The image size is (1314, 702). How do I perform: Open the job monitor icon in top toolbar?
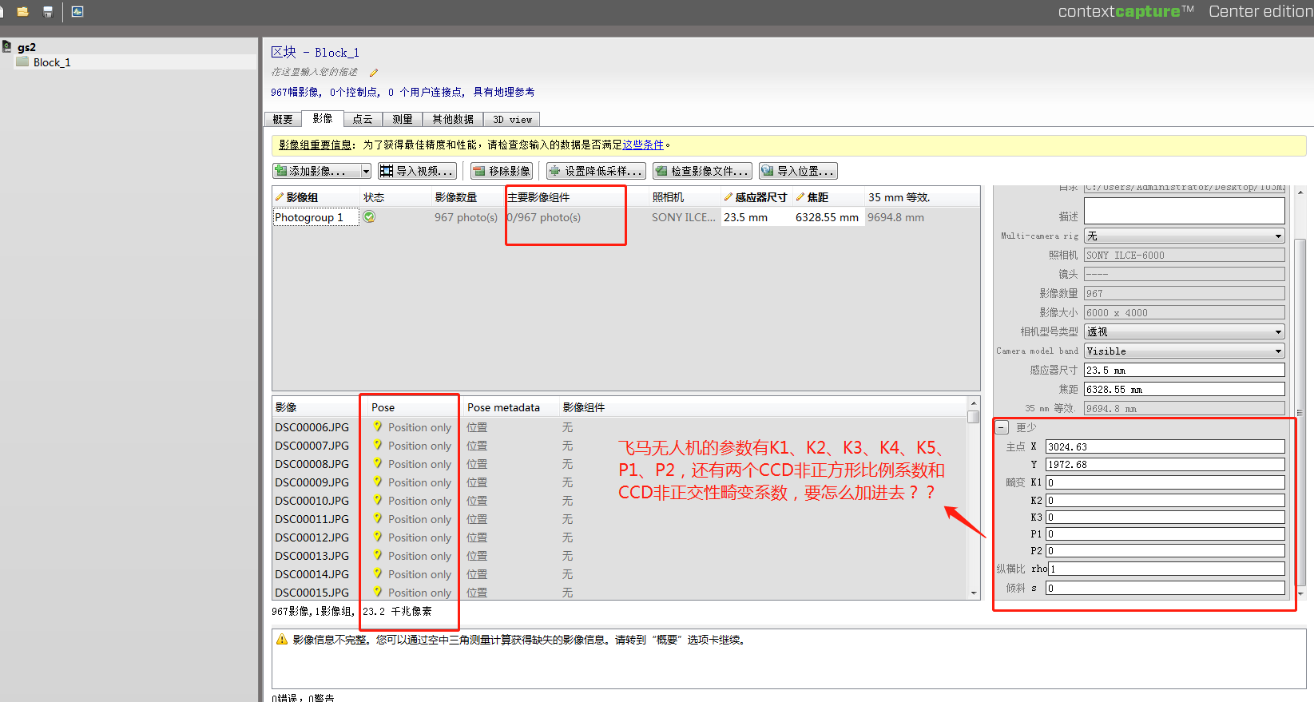point(77,12)
